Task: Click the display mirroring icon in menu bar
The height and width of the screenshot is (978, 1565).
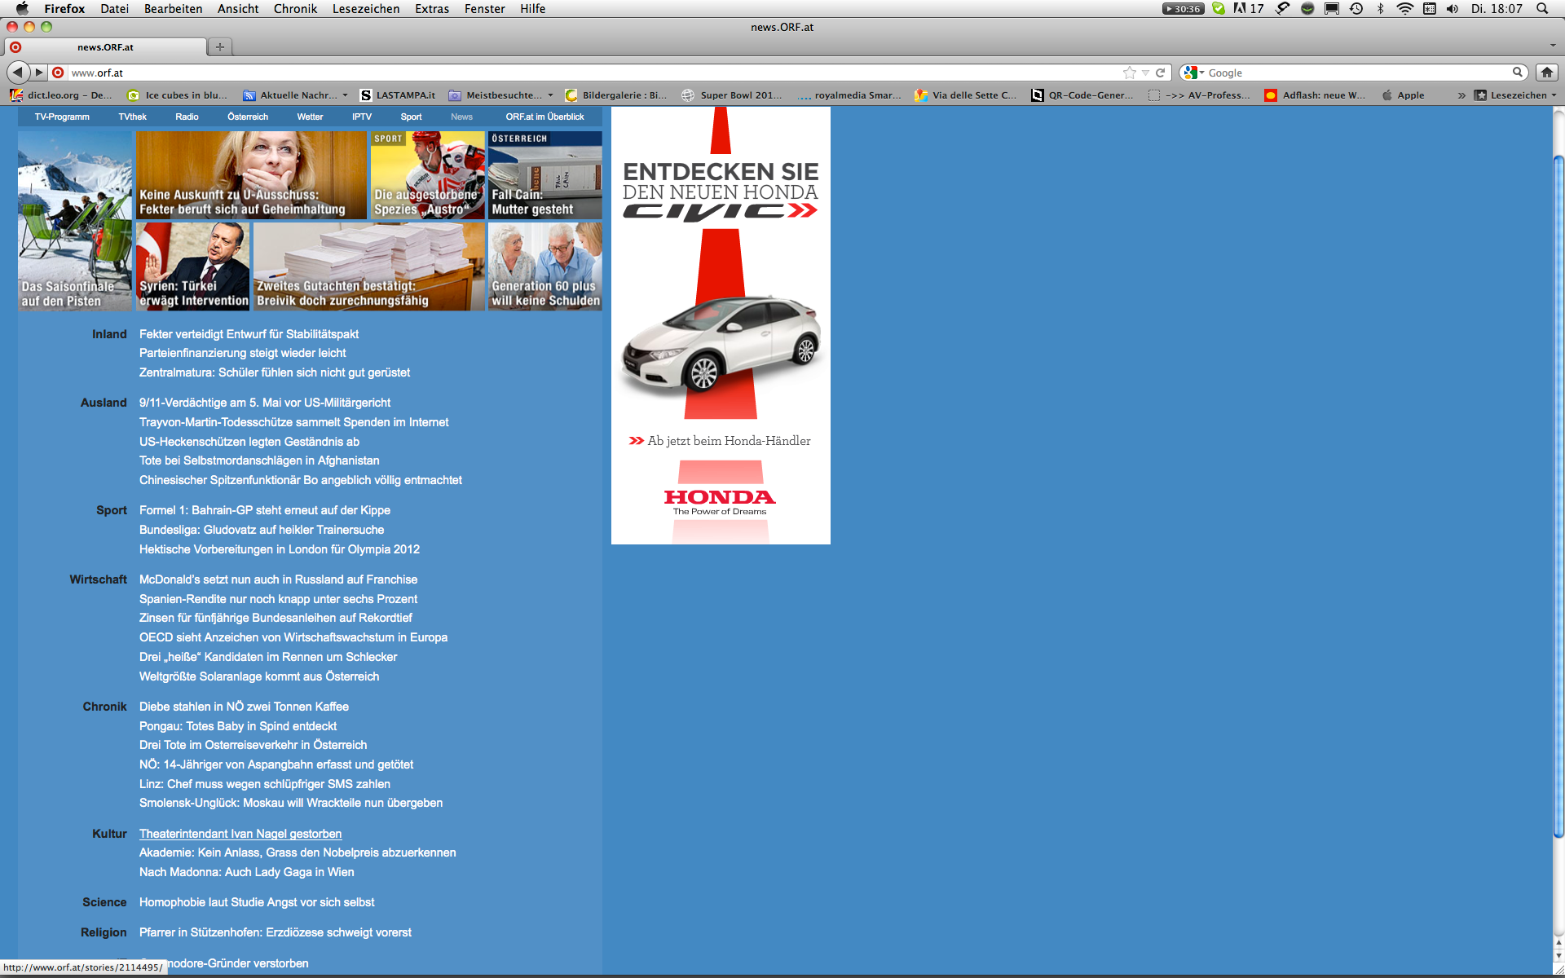Action: tap(1332, 8)
